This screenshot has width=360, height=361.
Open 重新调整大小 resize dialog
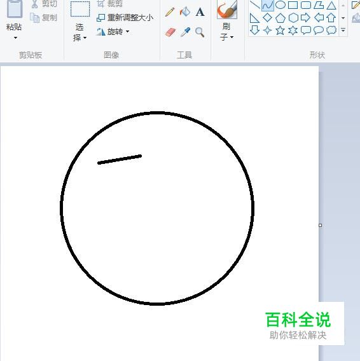[125, 18]
